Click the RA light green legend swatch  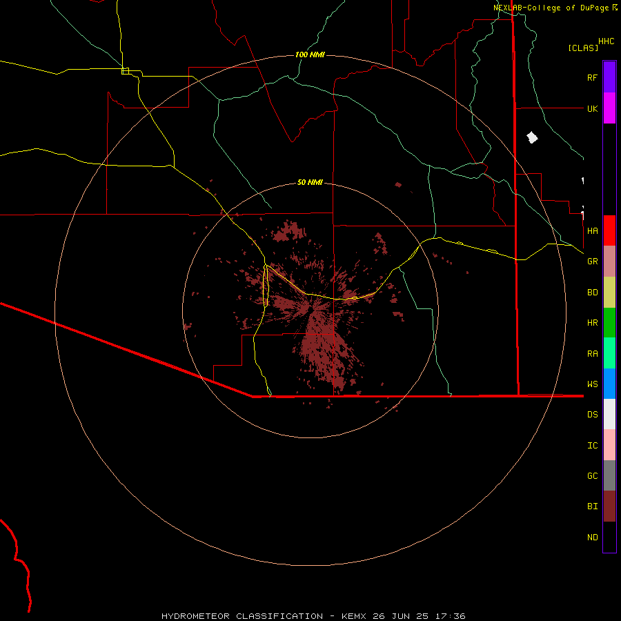point(609,353)
